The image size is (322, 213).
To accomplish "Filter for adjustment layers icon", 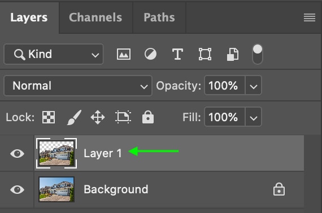I will pos(150,54).
